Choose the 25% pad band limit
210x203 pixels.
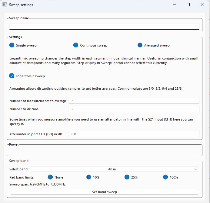tap(127, 177)
